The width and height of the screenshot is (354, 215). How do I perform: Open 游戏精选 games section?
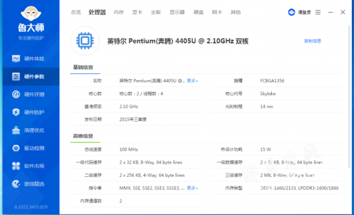[x=31, y=184]
